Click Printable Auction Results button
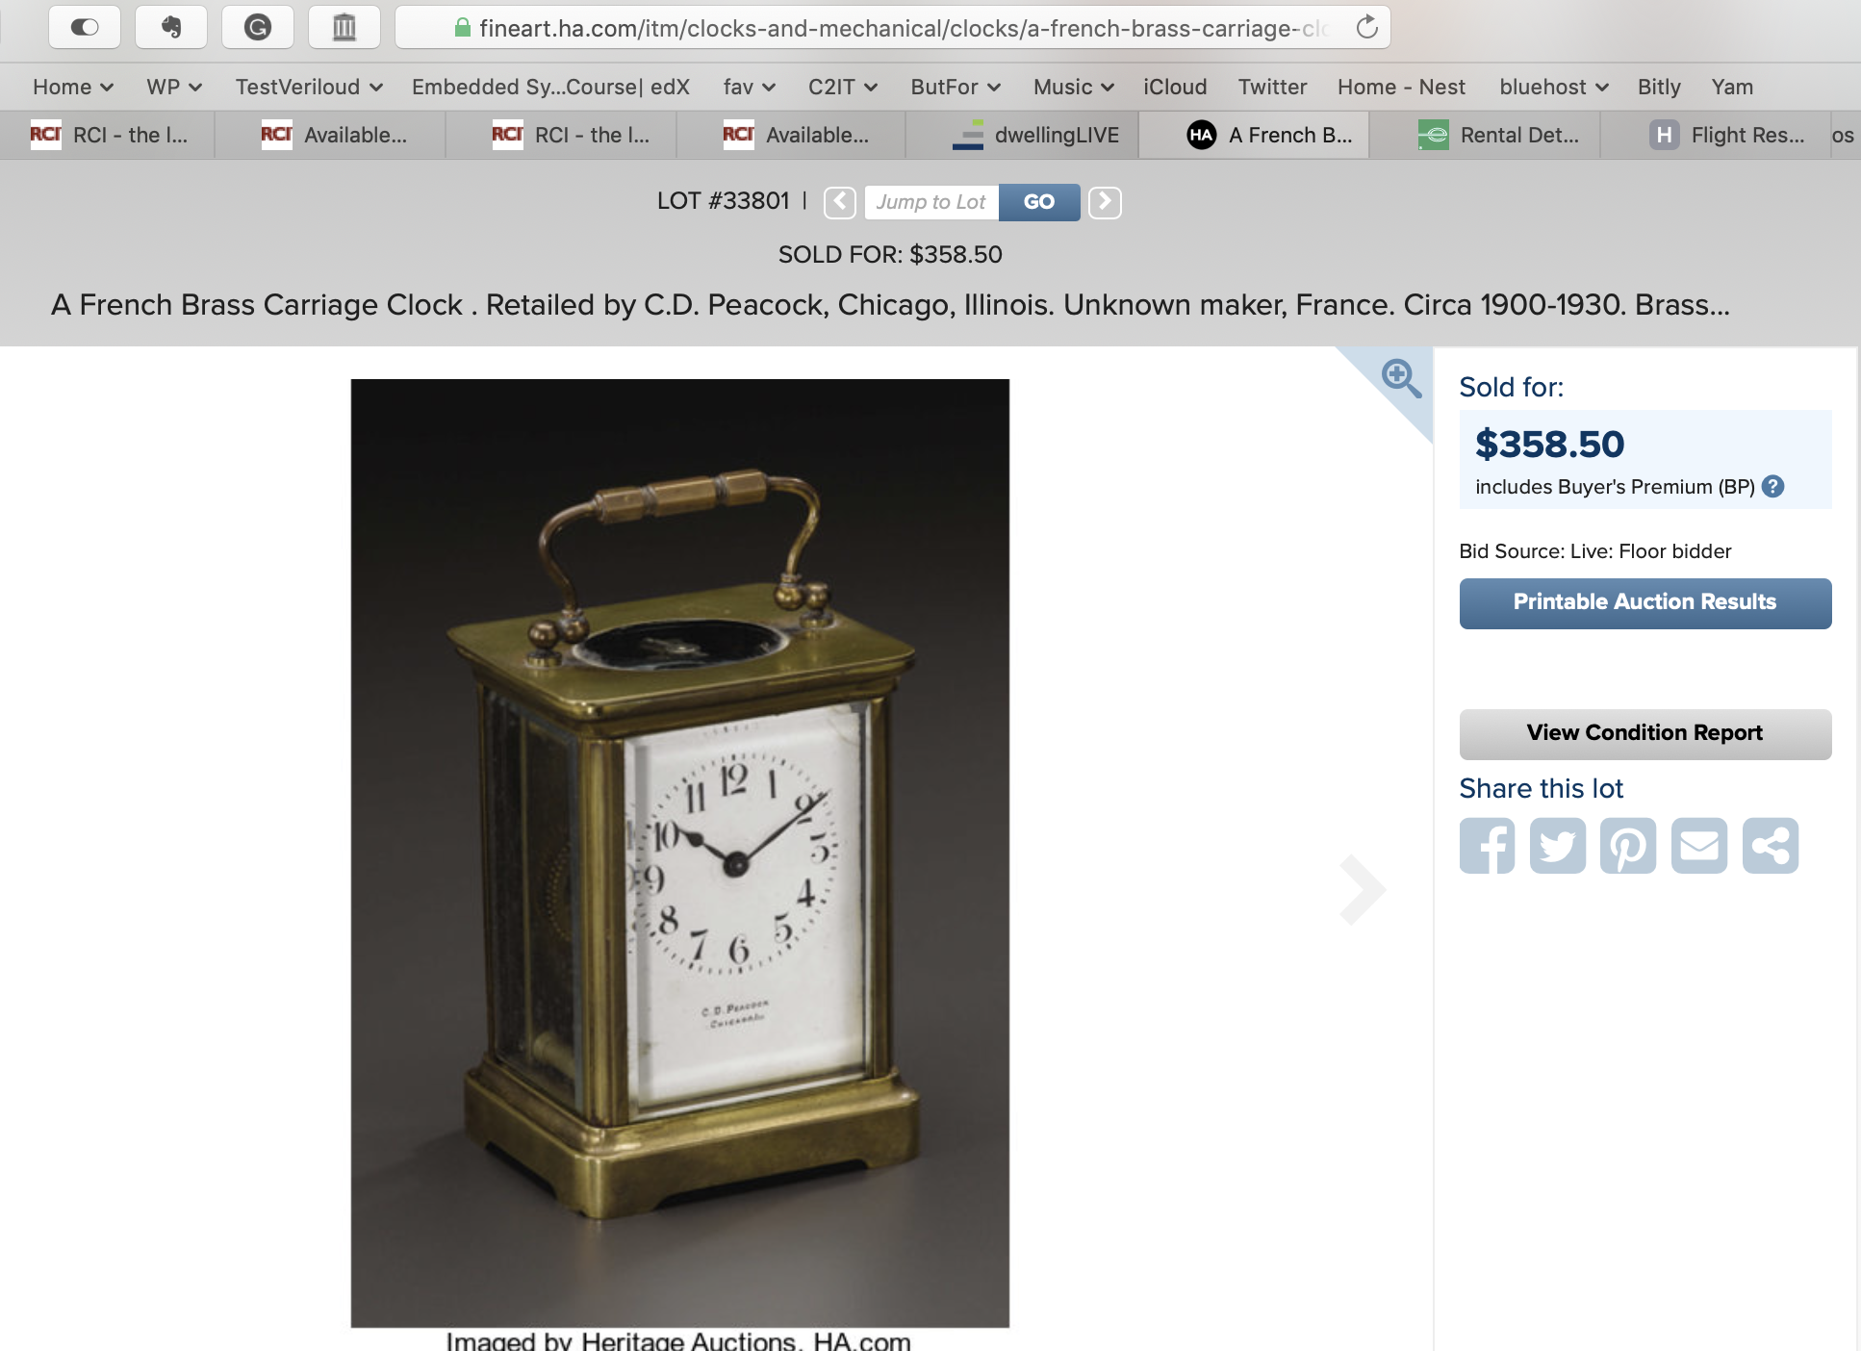This screenshot has height=1351, width=1861. 1645,603
